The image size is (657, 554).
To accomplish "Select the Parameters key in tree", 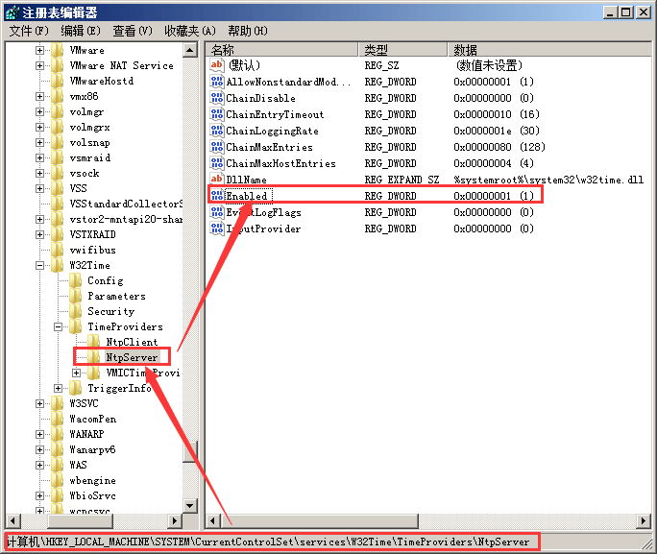I will click(x=116, y=296).
